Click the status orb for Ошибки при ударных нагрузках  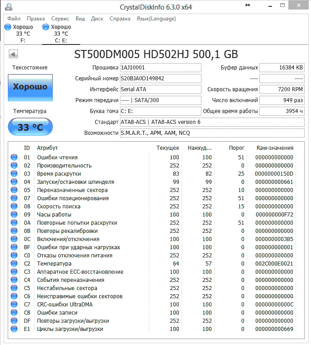(x=14, y=247)
